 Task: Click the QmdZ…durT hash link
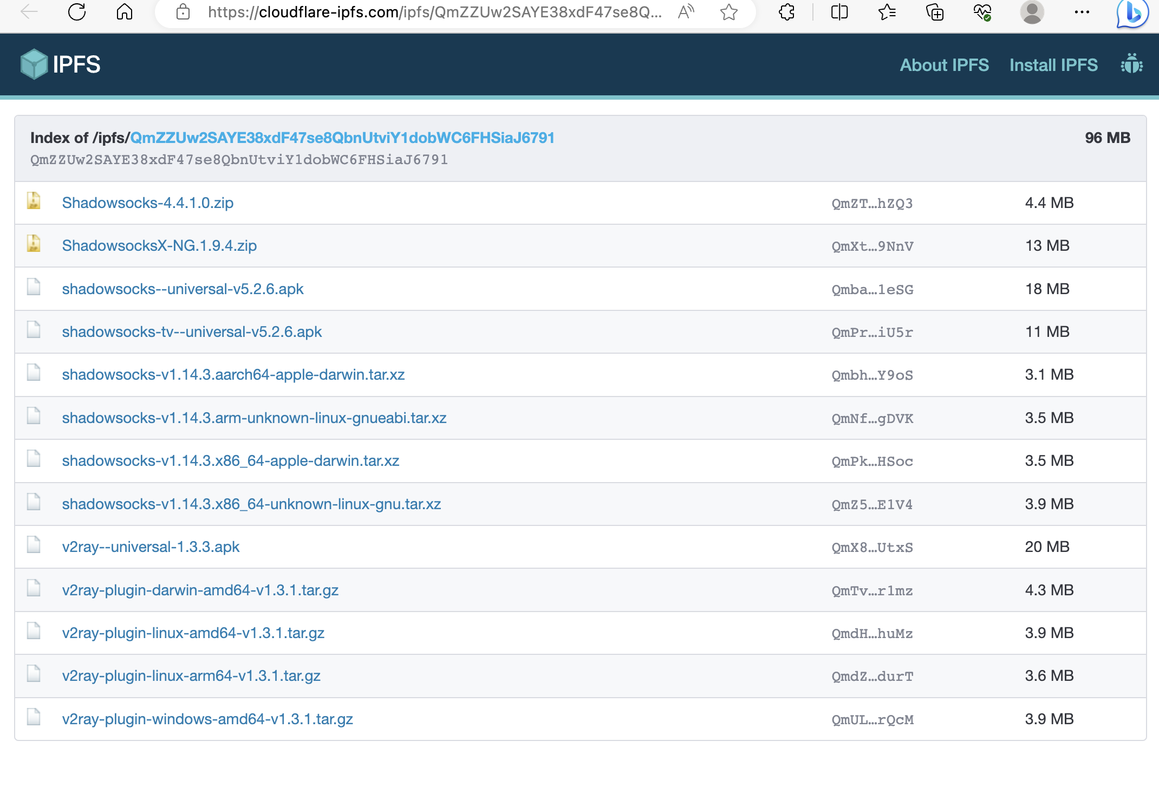[872, 676]
